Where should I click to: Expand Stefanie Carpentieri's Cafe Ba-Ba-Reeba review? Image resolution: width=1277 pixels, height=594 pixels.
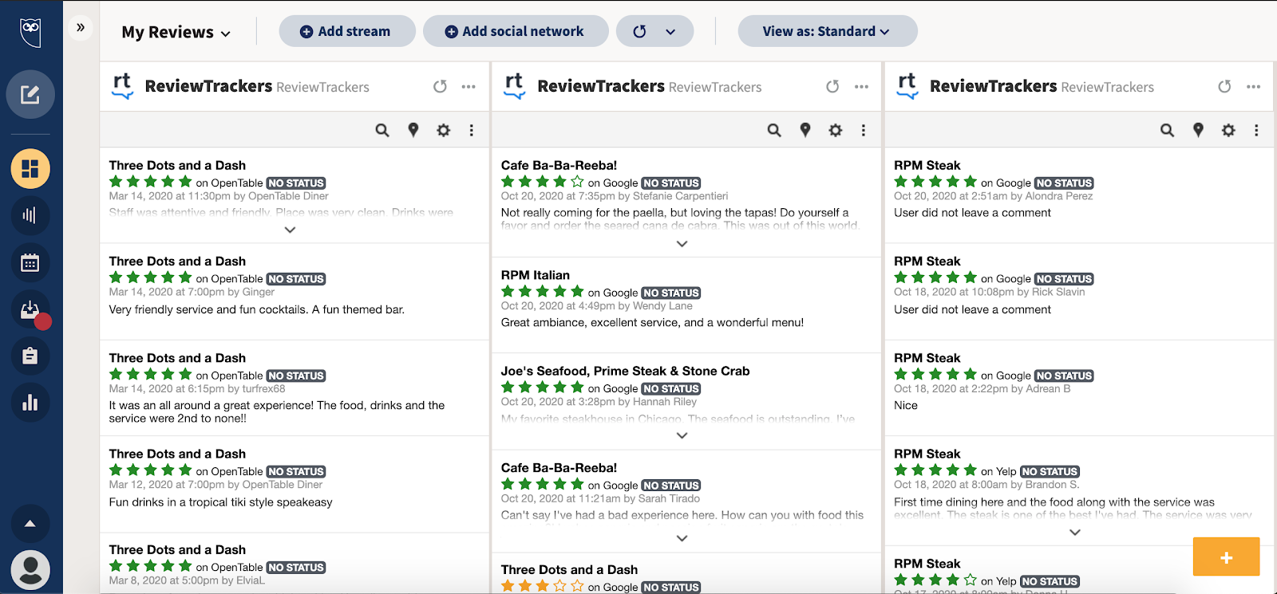tap(682, 244)
